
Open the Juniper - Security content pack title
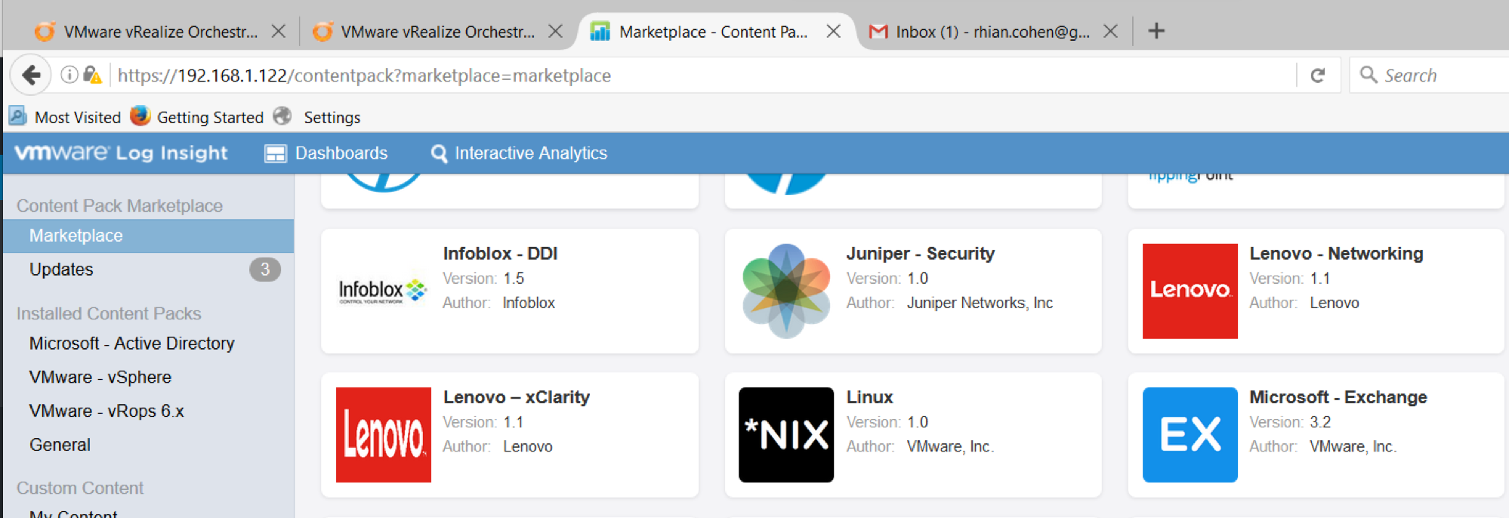pos(920,254)
